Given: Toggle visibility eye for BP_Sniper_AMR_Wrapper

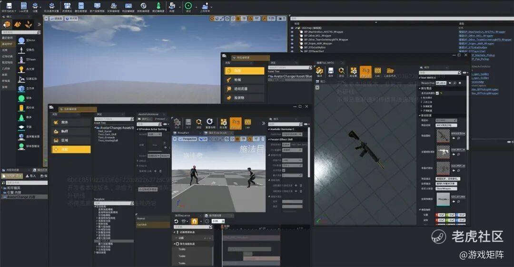Looking at the screenshot, I should tap(292, 43).
